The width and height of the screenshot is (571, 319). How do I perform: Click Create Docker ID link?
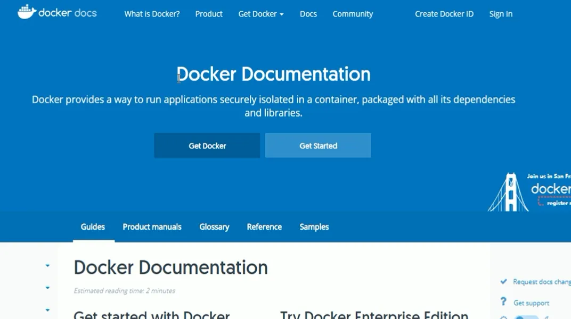pos(444,14)
